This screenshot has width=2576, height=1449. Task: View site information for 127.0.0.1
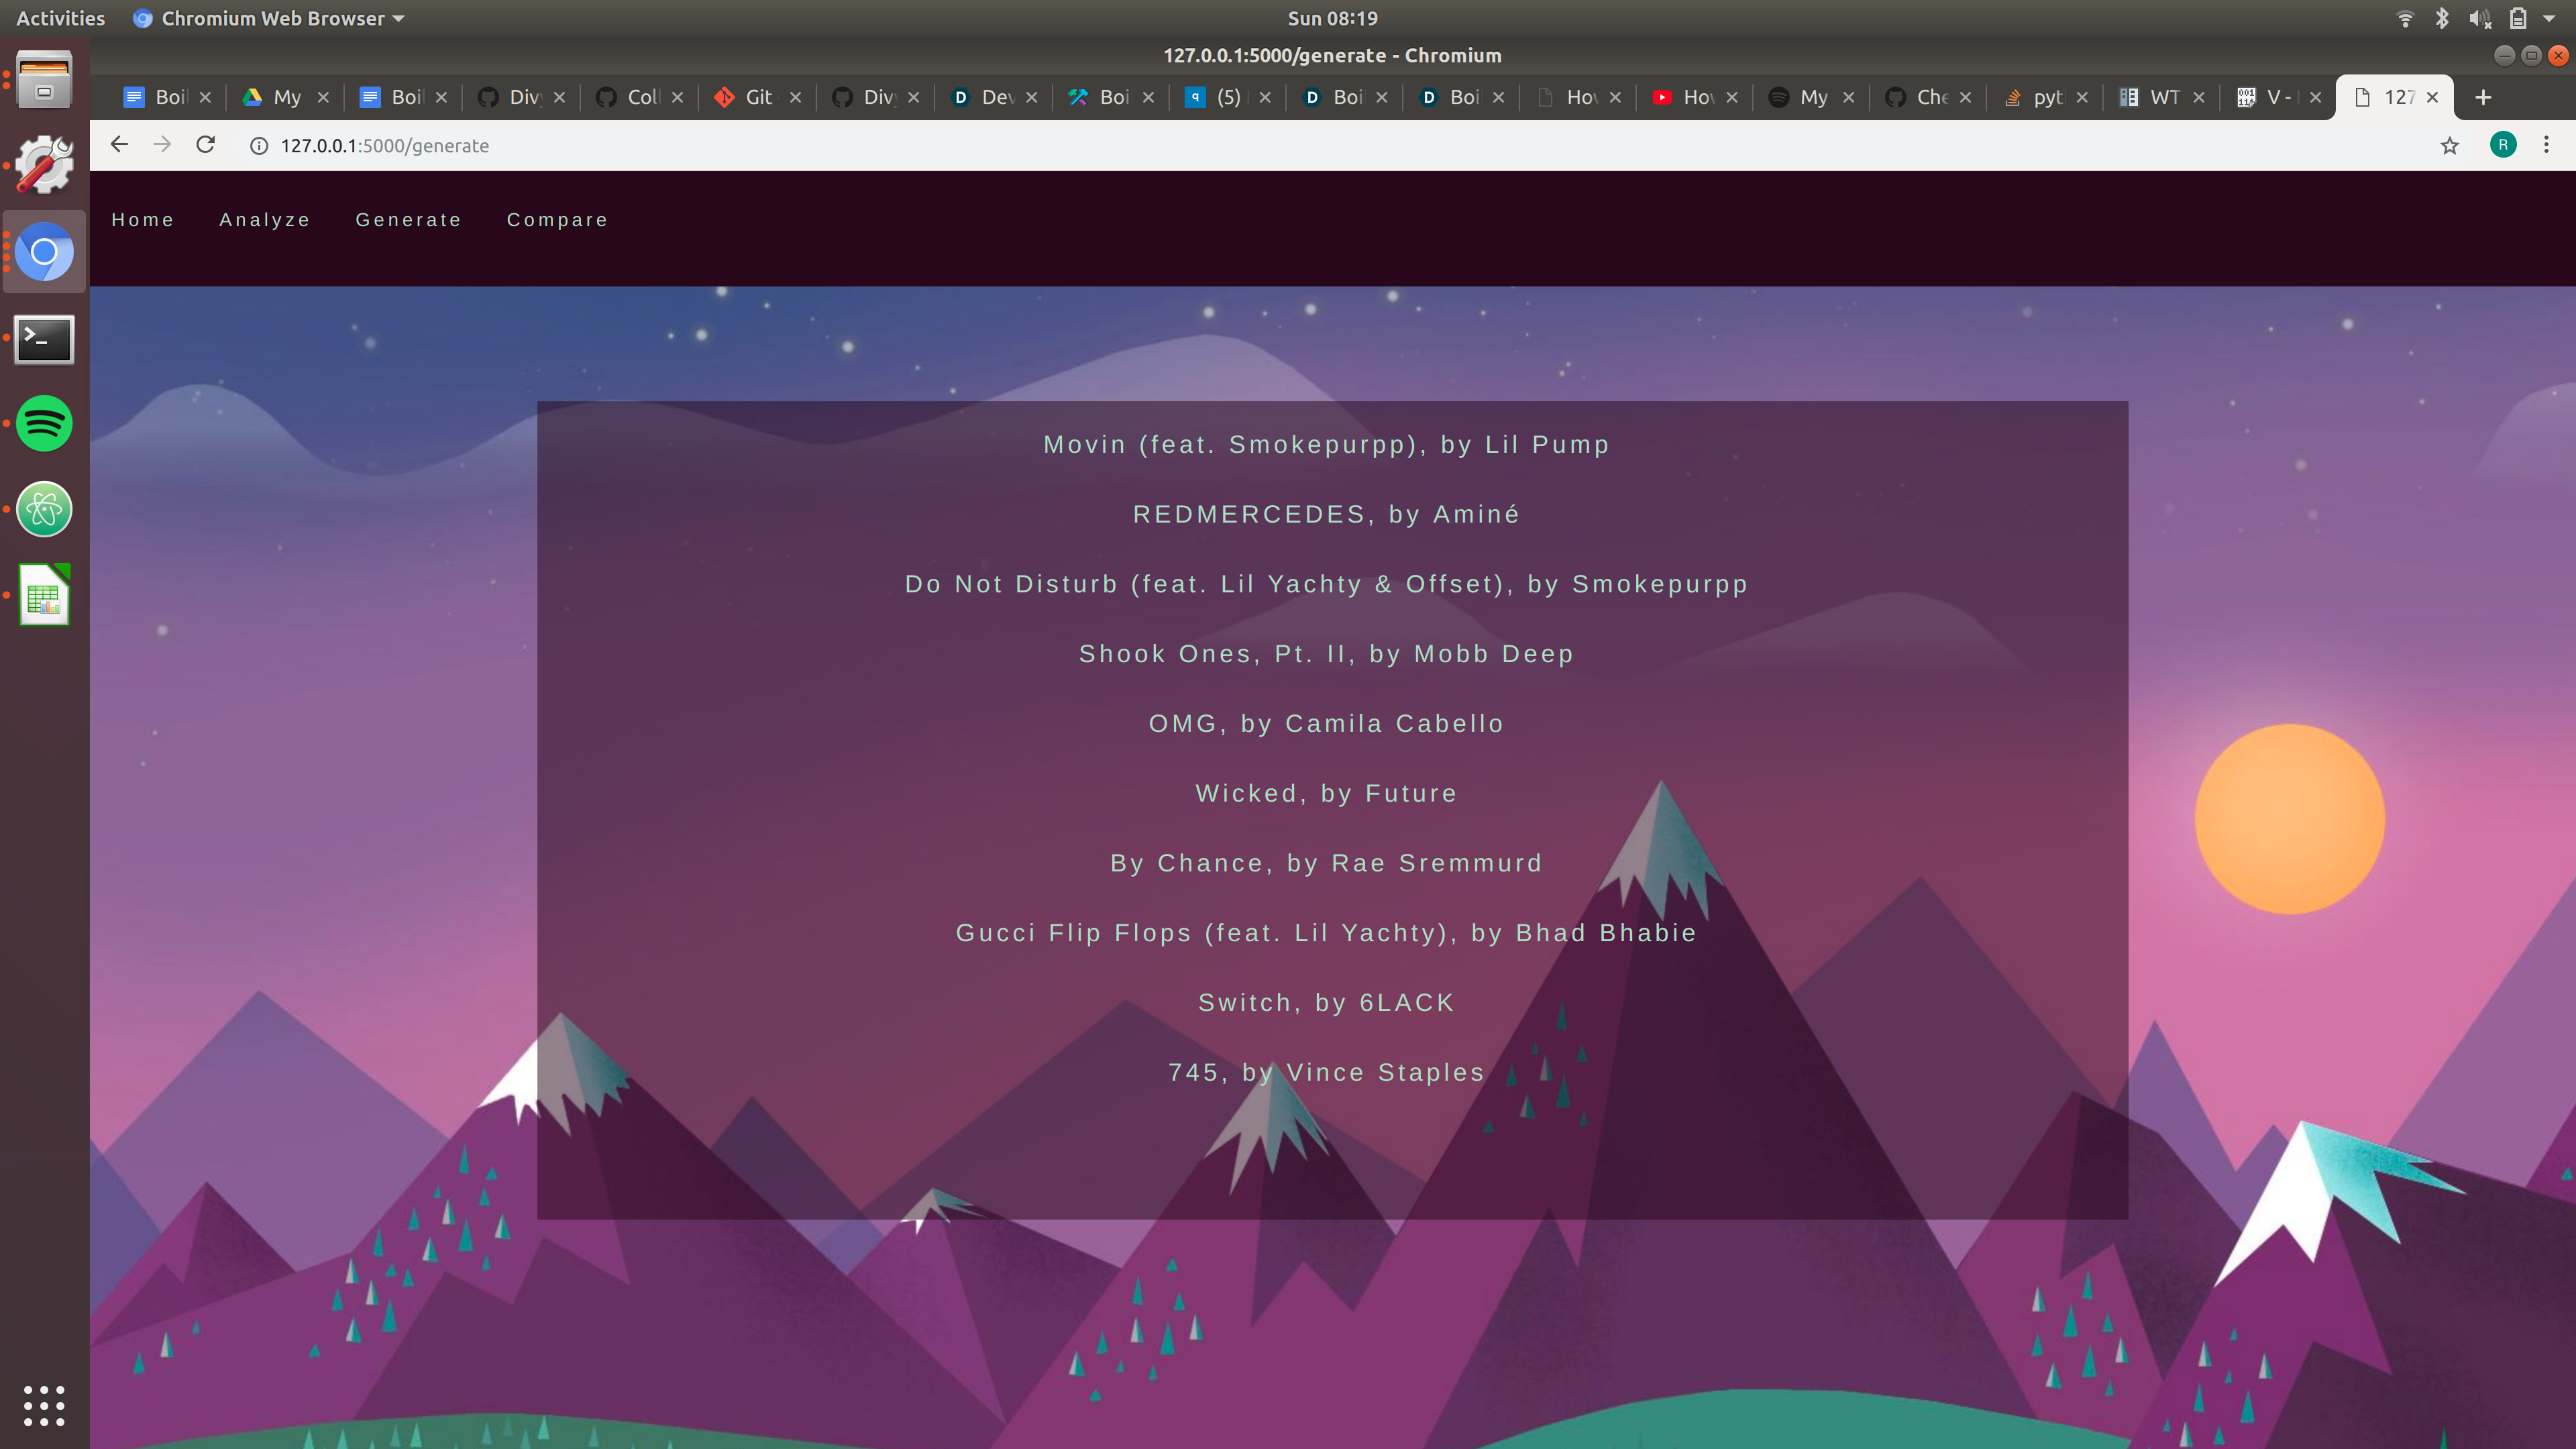[259, 146]
